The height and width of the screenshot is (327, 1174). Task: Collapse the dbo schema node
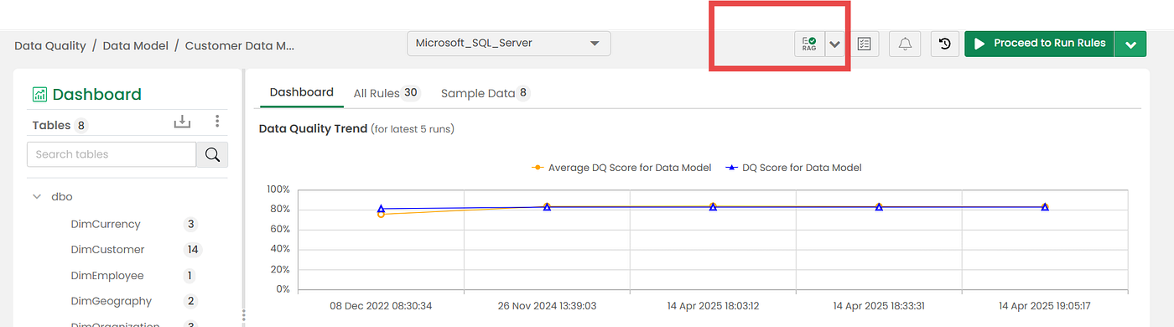(x=37, y=196)
